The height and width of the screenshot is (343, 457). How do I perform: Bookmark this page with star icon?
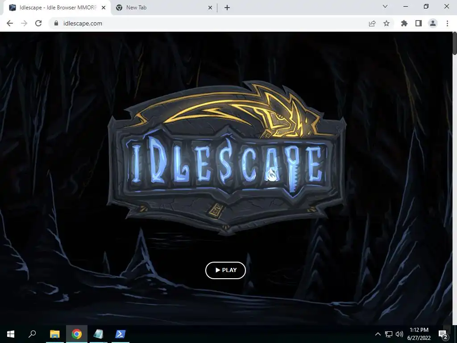tap(386, 23)
